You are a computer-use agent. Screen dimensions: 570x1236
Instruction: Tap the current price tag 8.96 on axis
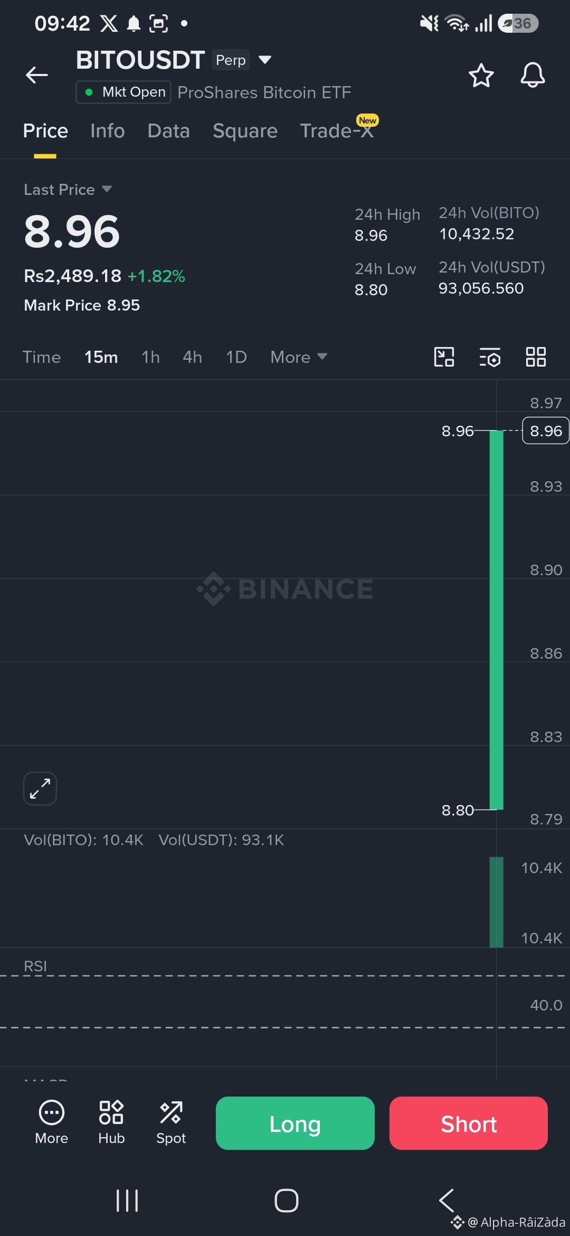546,431
